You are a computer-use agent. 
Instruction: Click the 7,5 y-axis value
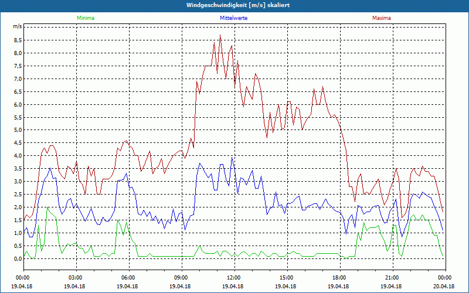17,66
